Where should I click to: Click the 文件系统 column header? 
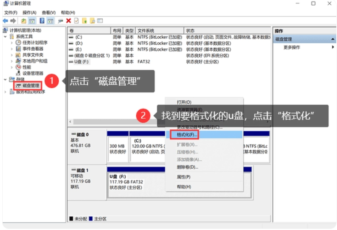[146, 30]
